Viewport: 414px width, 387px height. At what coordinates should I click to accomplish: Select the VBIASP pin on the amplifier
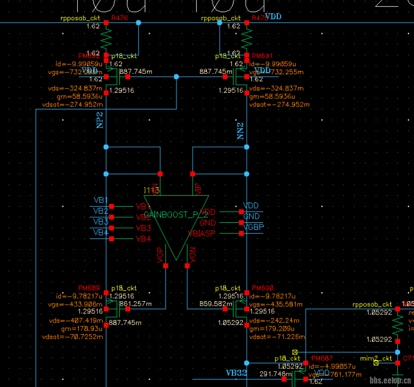coord(240,233)
